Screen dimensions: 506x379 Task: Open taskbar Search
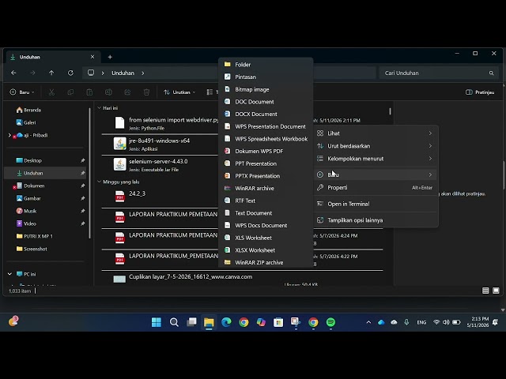tap(174, 322)
